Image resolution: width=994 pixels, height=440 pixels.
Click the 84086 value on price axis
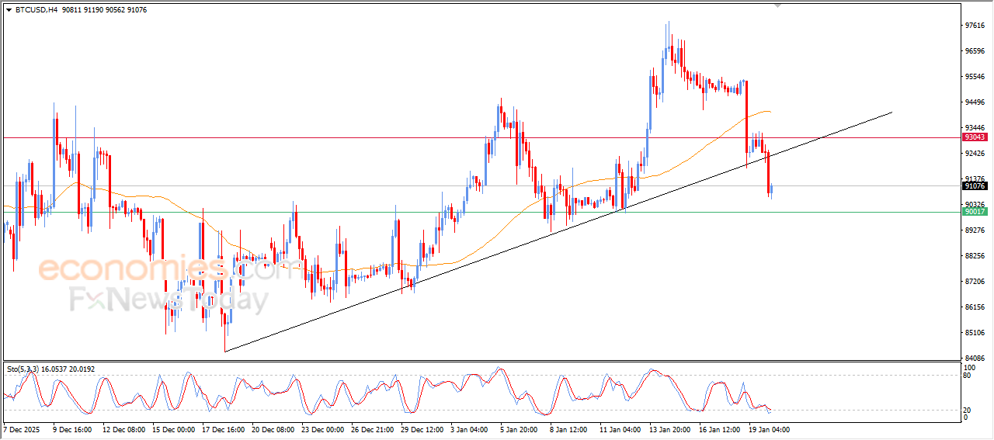point(974,358)
